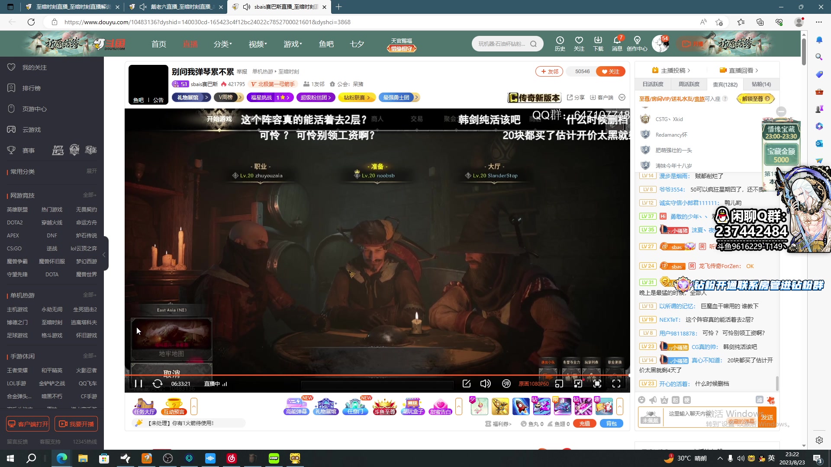
Task: Click the search box in site header
Action: pyautogui.click(x=503, y=44)
